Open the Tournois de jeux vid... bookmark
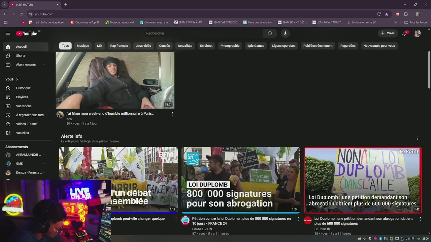 coord(120,23)
